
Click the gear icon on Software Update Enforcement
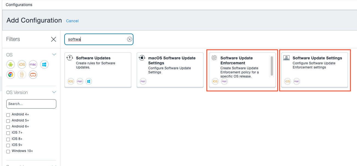214,58
